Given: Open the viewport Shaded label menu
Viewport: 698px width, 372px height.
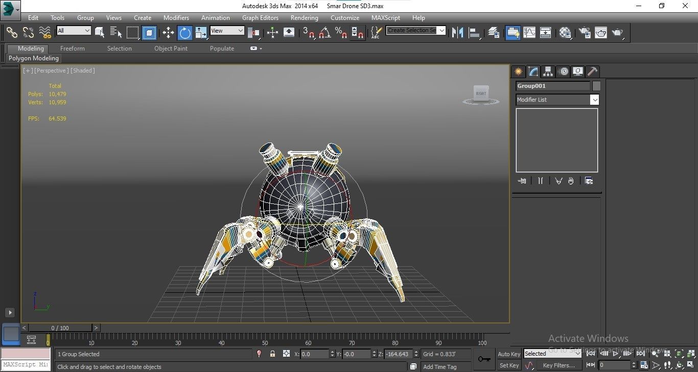Looking at the screenshot, I should (x=83, y=71).
